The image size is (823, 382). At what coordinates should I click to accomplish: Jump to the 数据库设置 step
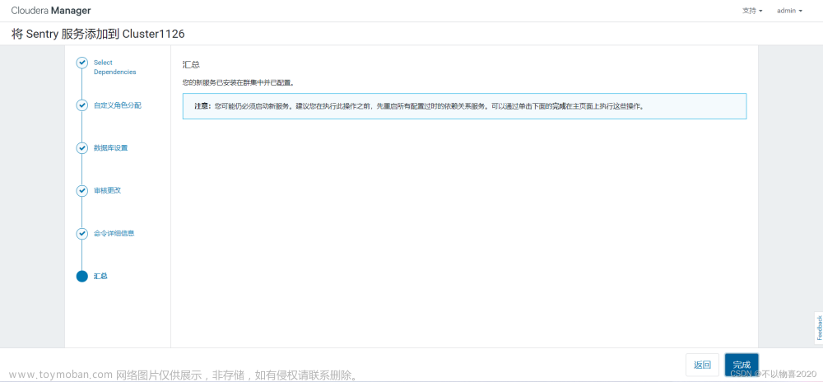point(110,148)
